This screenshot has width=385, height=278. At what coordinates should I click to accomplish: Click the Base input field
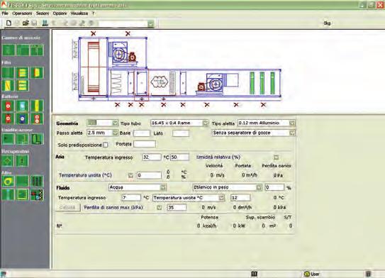tap(142, 133)
